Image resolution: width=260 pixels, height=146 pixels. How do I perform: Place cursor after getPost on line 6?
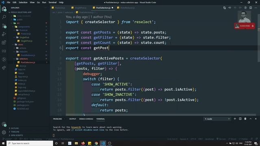click(109, 48)
